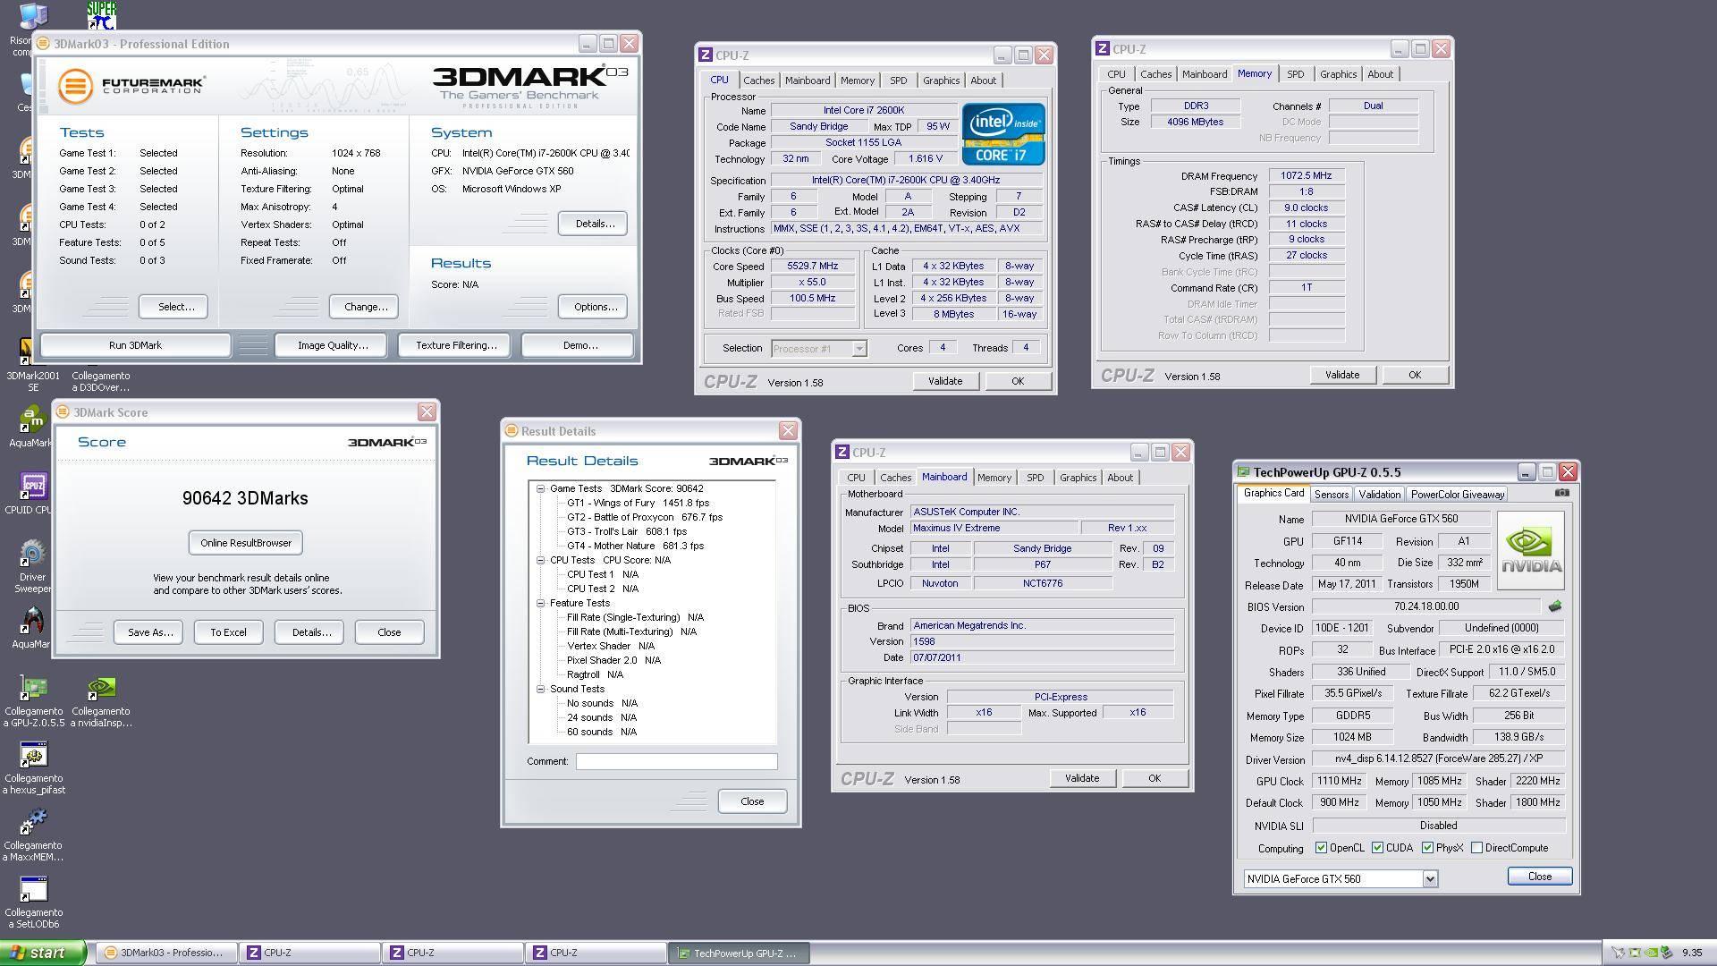Open Caches tab in the CPU-Z CPU window
The image size is (1717, 966).
[x=758, y=80]
